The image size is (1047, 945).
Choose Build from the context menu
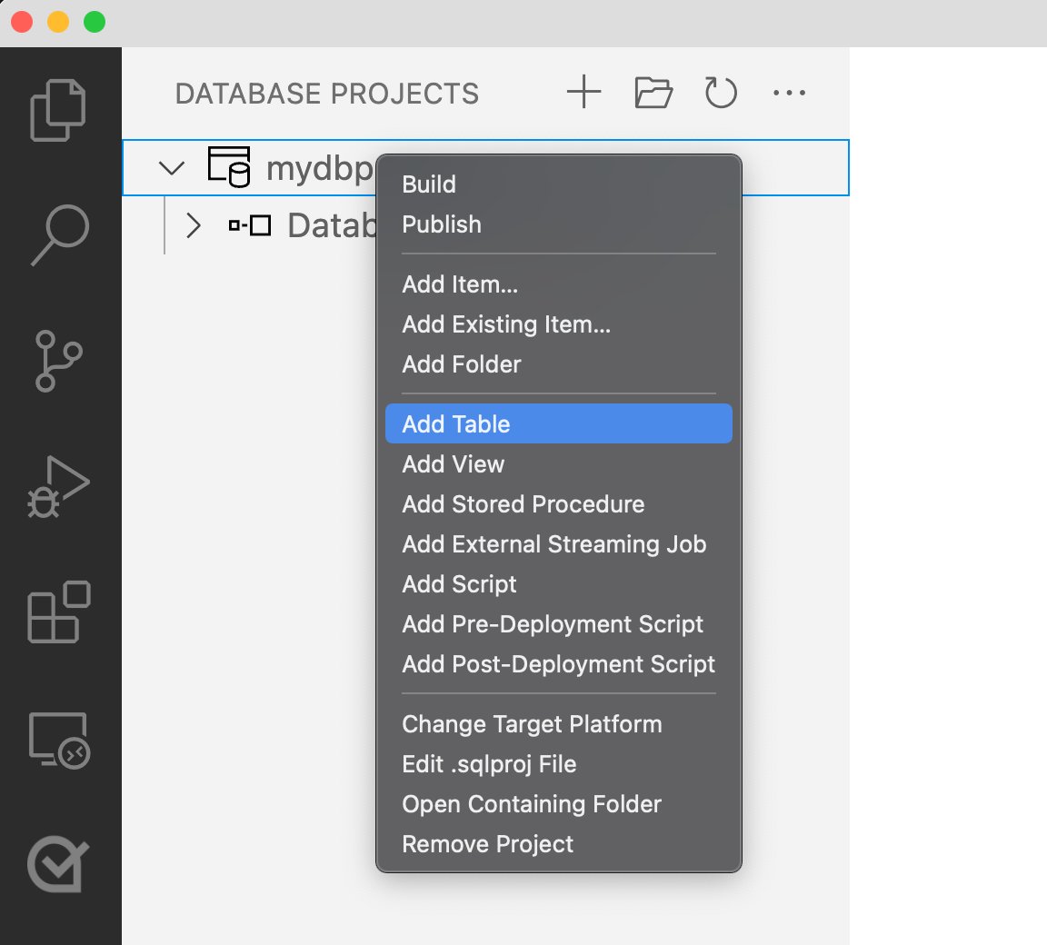[429, 184]
